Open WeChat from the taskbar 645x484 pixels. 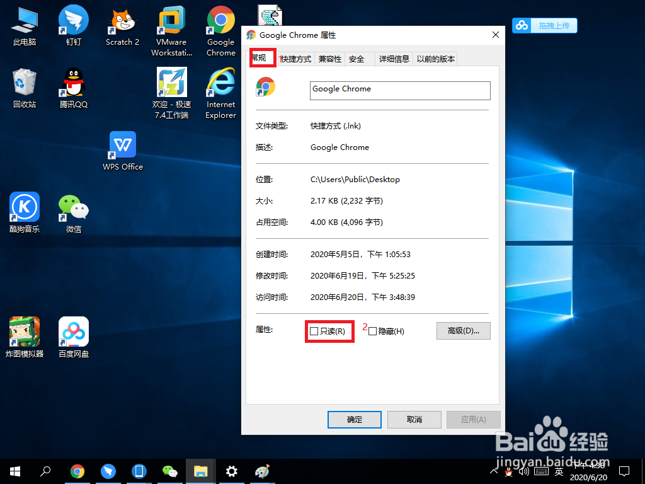(x=170, y=471)
